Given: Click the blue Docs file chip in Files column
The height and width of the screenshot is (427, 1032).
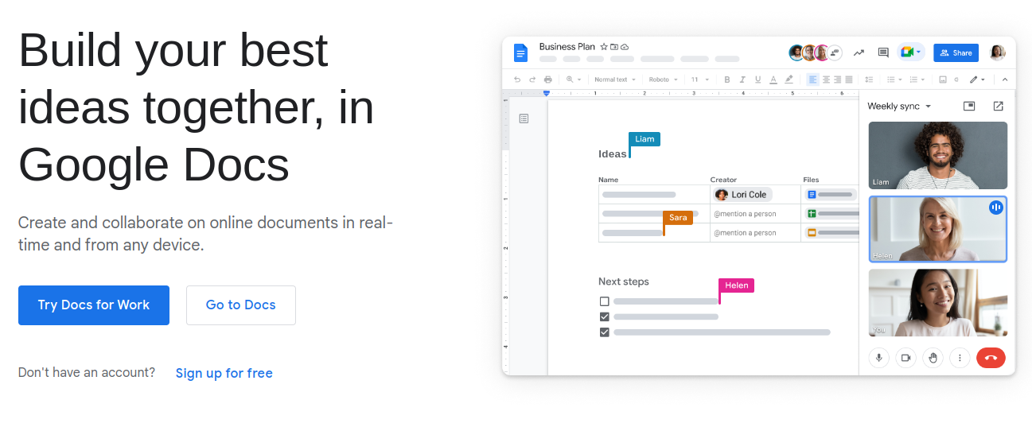Looking at the screenshot, I should click(831, 194).
